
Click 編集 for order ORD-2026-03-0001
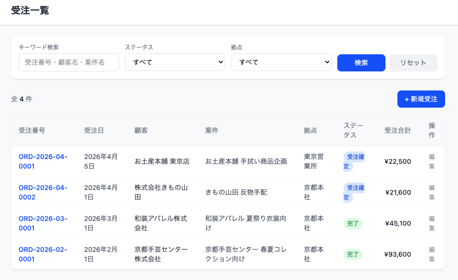point(432,223)
